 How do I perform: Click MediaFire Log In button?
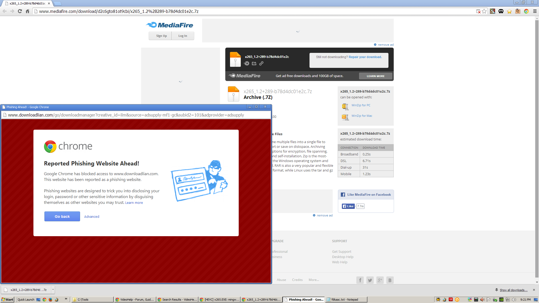(183, 36)
